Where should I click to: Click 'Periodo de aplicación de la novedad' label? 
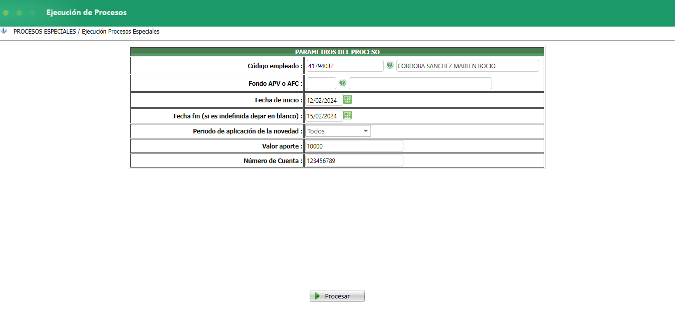[248, 131]
